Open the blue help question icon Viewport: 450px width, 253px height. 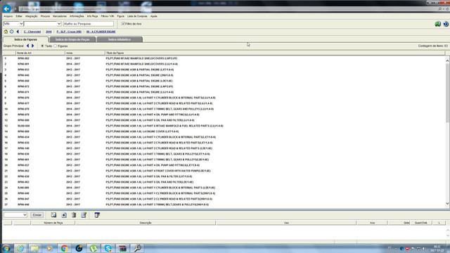446,24
